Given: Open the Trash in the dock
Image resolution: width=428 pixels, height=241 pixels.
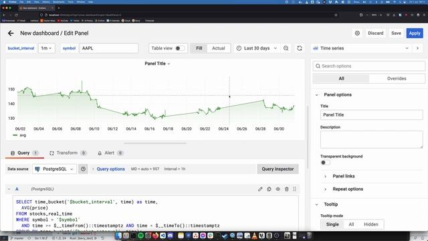Looking at the screenshot, I should pos(309,236).
